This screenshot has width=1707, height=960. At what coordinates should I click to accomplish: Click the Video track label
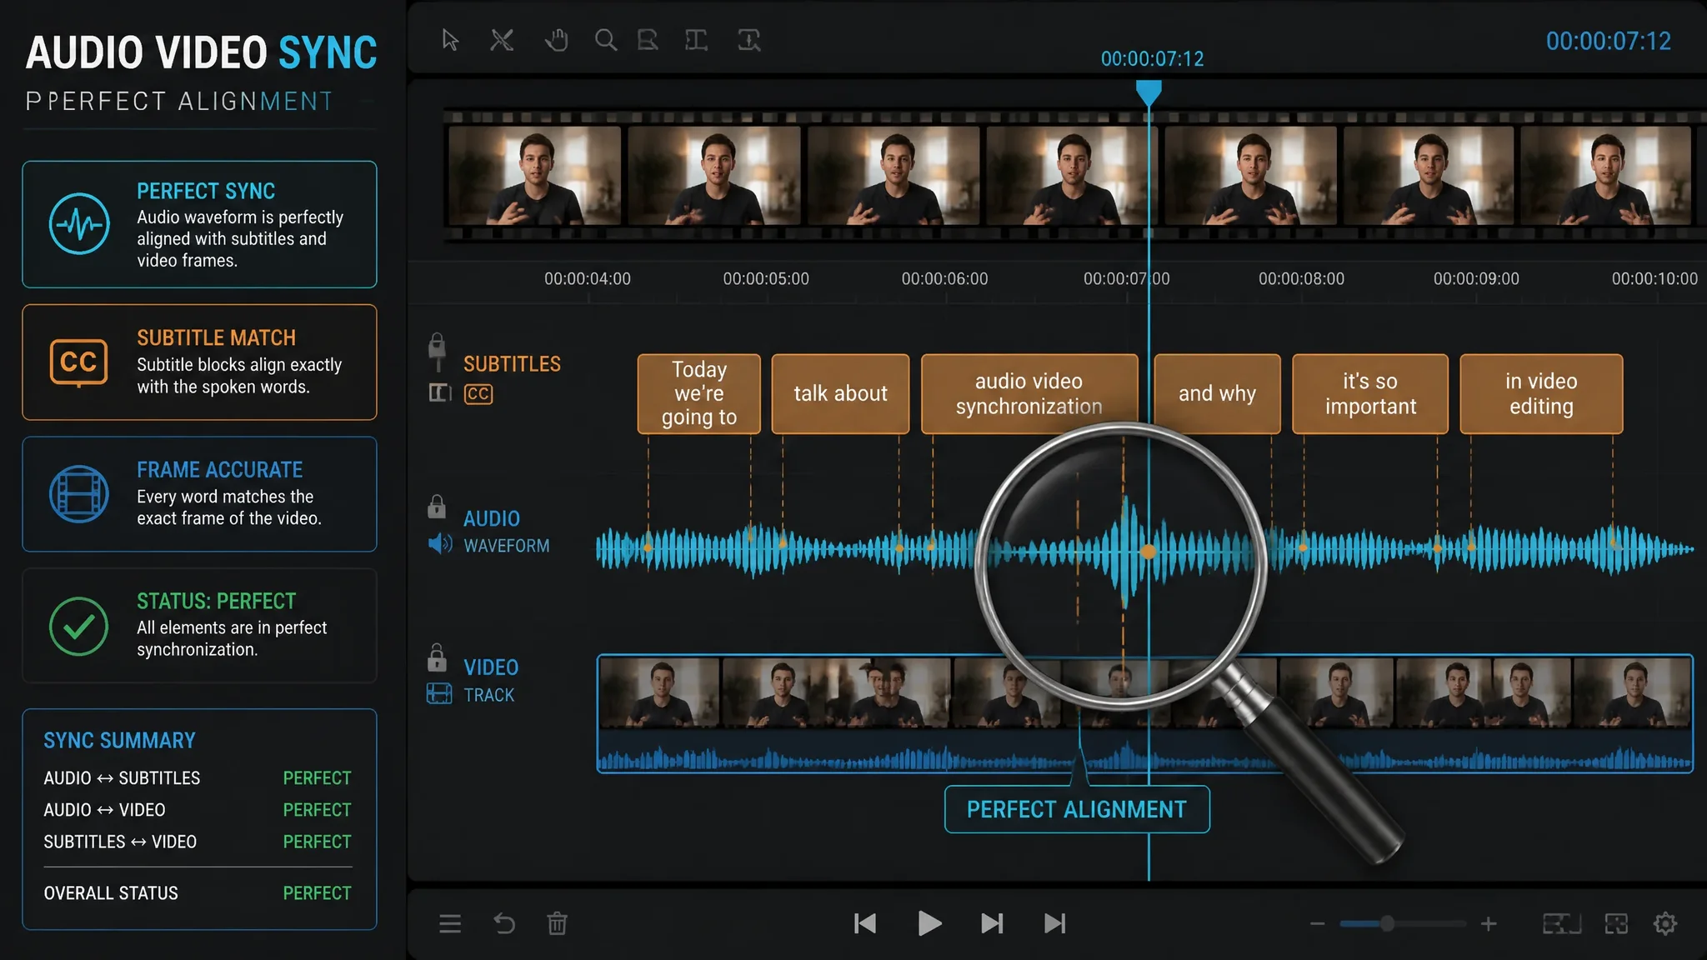(491, 667)
